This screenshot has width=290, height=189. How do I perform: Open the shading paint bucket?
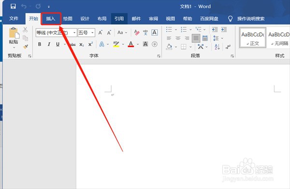(x=169, y=47)
